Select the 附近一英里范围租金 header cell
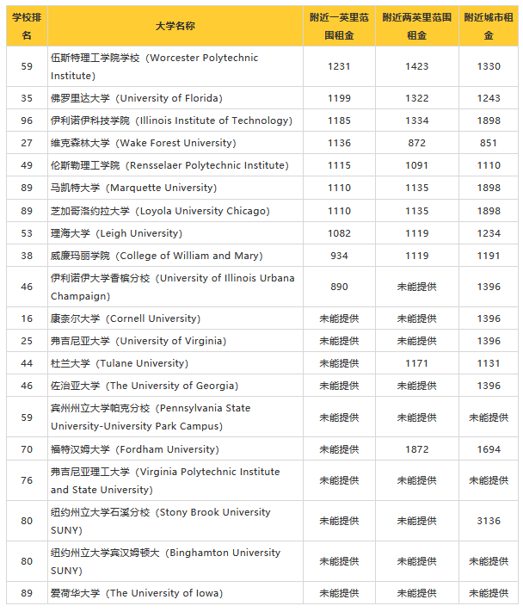The image size is (523, 612). [339, 26]
